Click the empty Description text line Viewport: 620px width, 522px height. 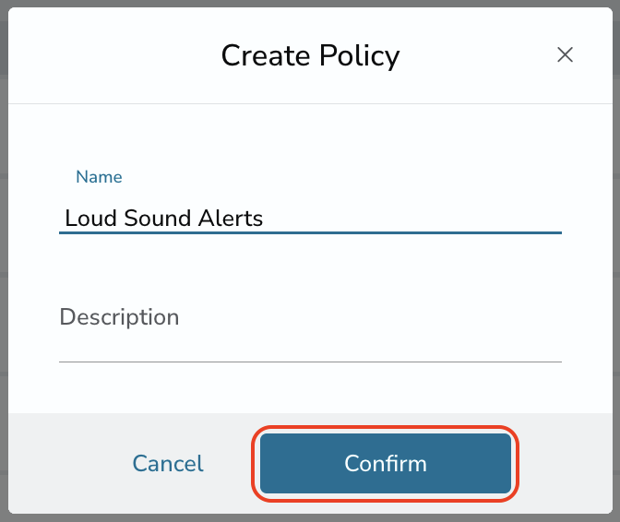(x=310, y=348)
